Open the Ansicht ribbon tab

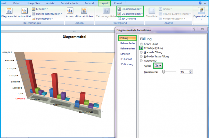[50, 3]
